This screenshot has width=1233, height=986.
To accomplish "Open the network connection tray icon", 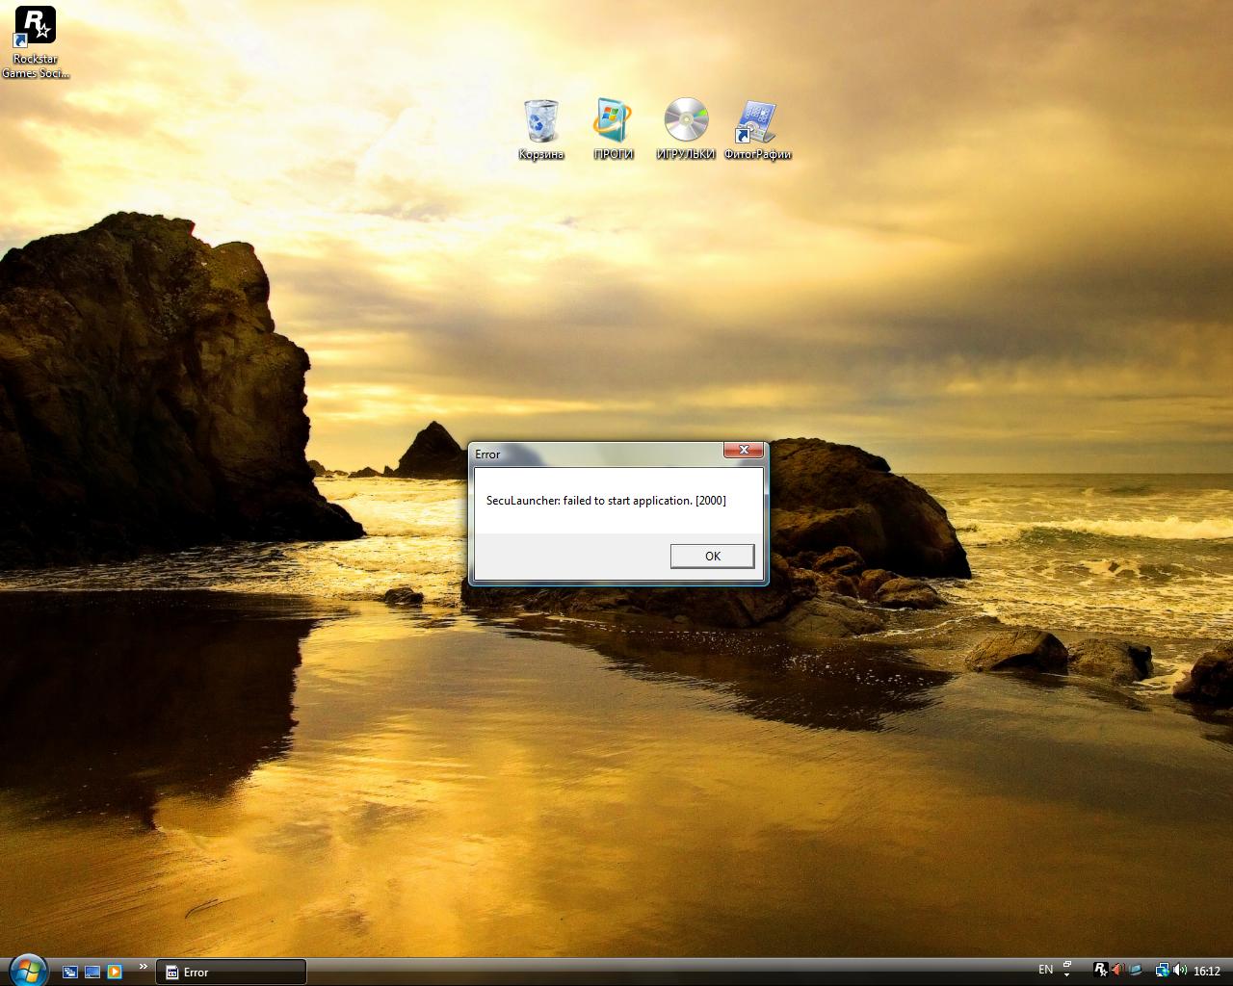I will 1162,971.
